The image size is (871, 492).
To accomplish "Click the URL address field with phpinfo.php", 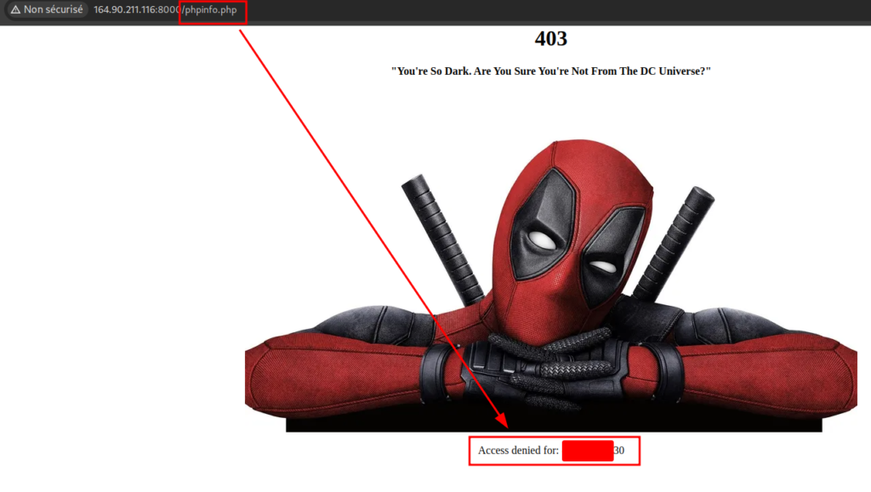I will [165, 10].
